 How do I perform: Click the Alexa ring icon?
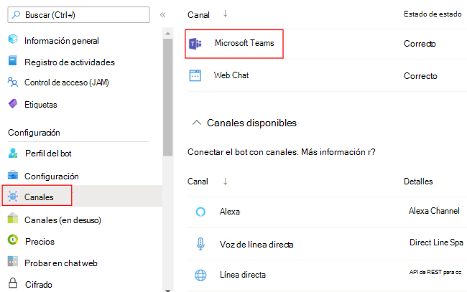pos(200,212)
